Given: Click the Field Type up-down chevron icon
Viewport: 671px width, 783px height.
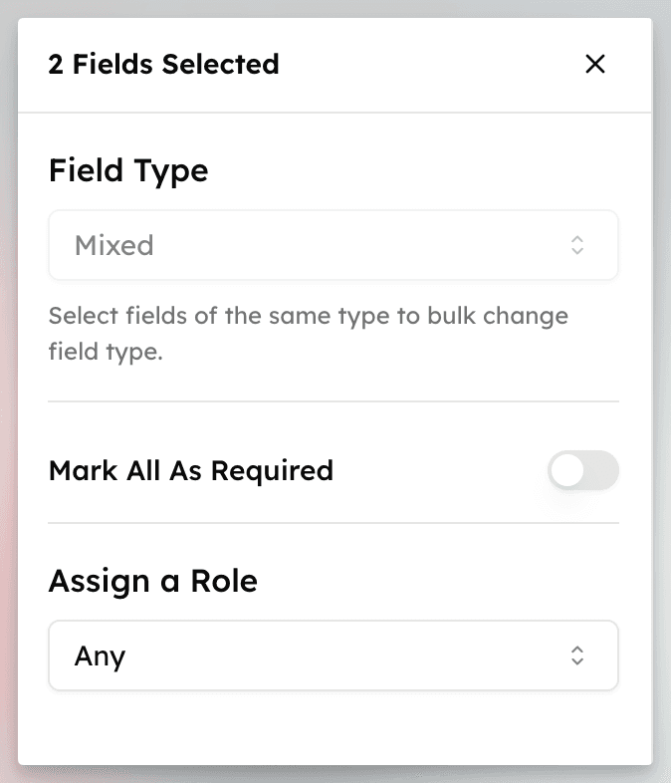Looking at the screenshot, I should pyautogui.click(x=577, y=245).
